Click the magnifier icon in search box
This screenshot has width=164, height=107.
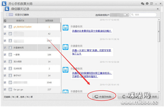pyautogui.click(x=132, y=15)
